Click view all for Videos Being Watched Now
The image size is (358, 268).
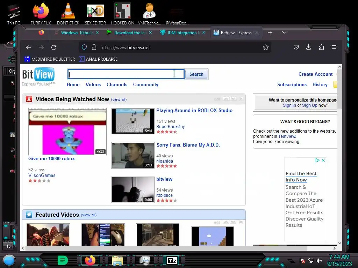pos(119,99)
